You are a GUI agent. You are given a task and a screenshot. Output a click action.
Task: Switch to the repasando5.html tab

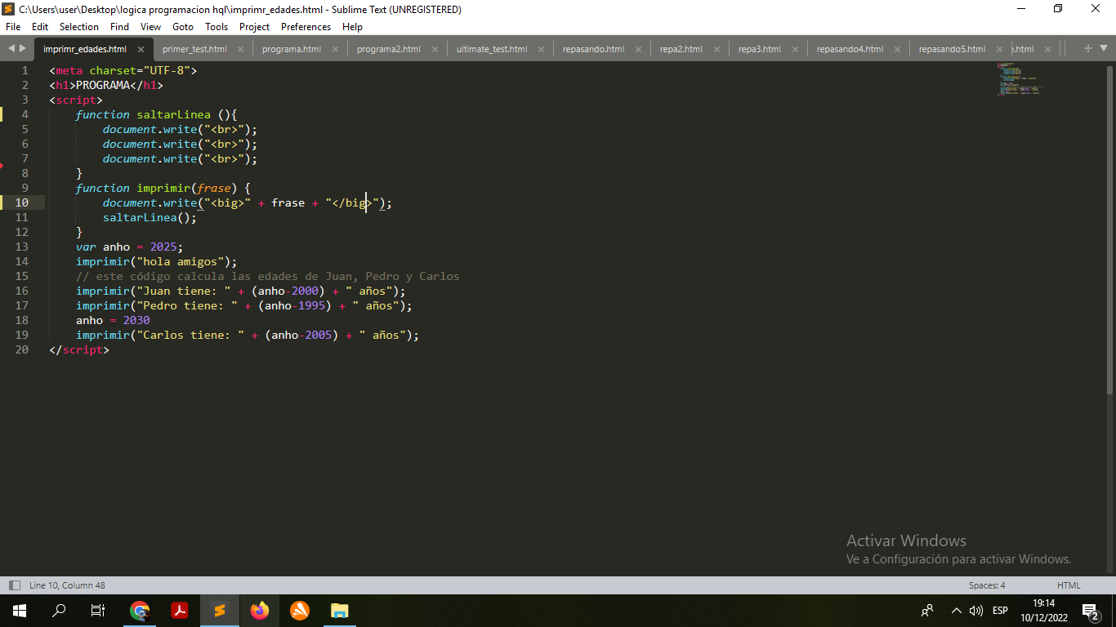(952, 49)
